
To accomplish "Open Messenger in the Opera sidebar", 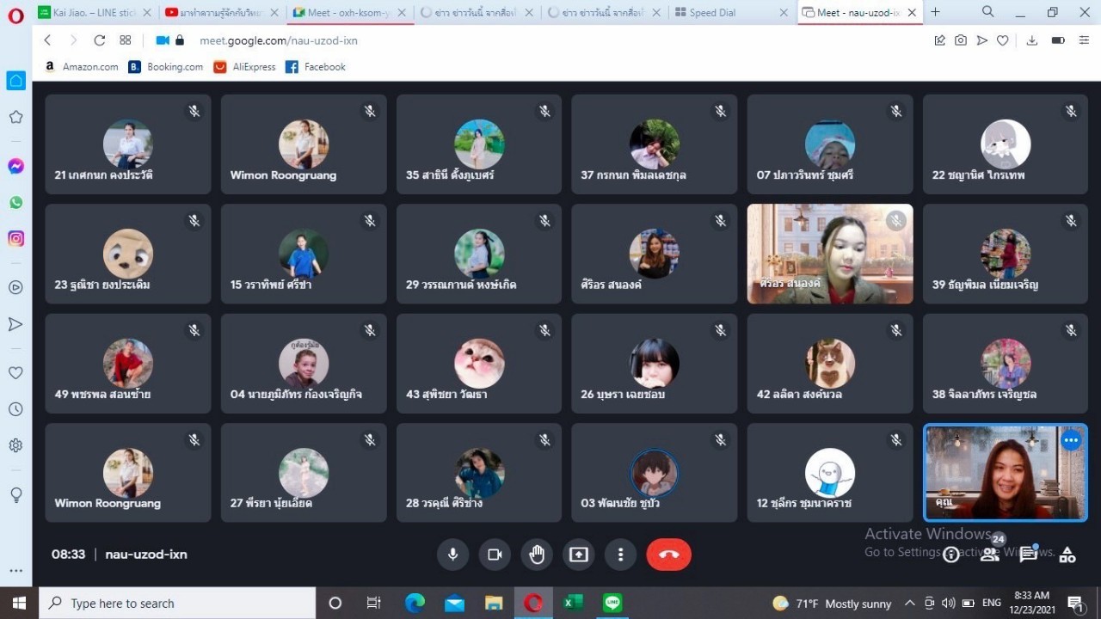I will click(15, 167).
